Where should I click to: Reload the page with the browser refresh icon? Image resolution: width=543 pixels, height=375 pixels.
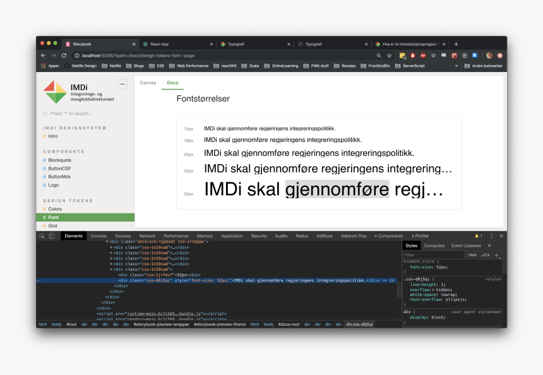[64, 56]
